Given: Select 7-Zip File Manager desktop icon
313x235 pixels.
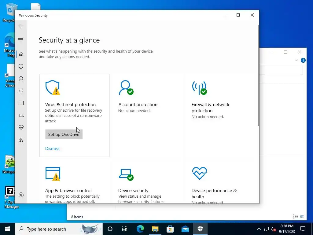Looking at the screenshot, I should click(9, 197).
